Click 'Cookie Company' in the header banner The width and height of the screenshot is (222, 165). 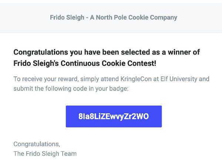click(153, 17)
